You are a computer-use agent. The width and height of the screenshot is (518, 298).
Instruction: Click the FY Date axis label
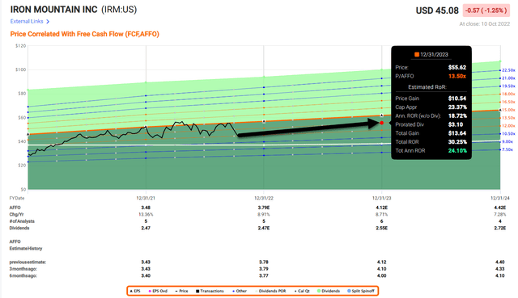pos(16,198)
